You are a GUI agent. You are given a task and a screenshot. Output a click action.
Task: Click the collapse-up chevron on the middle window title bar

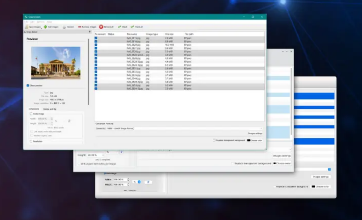[x=287, y=51]
